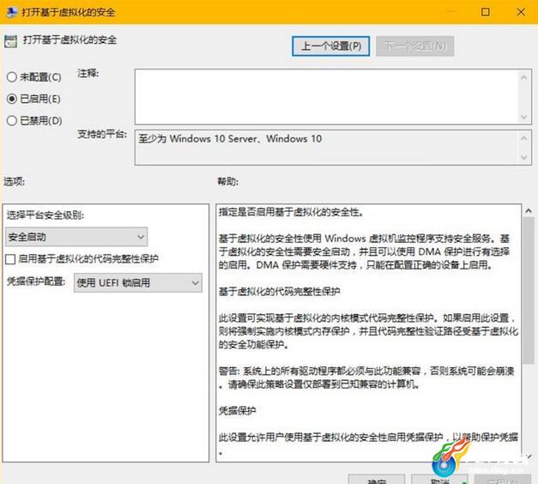Click the policy setting icon beside heading
538x484 pixels.
click(10, 41)
